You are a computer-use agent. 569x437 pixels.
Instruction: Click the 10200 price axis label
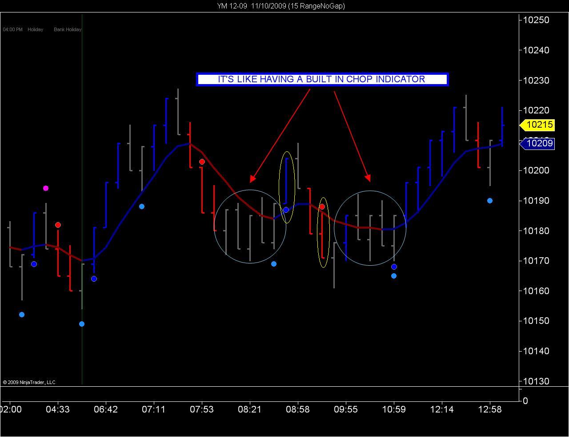536,170
